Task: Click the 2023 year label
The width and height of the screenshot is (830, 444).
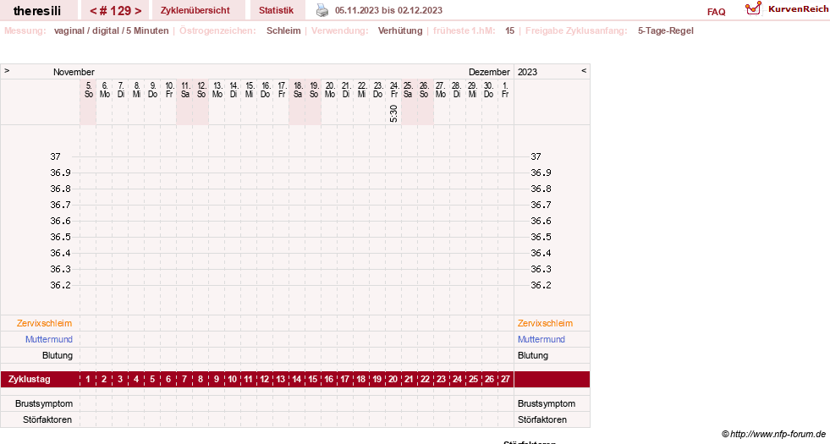Action: tap(527, 72)
